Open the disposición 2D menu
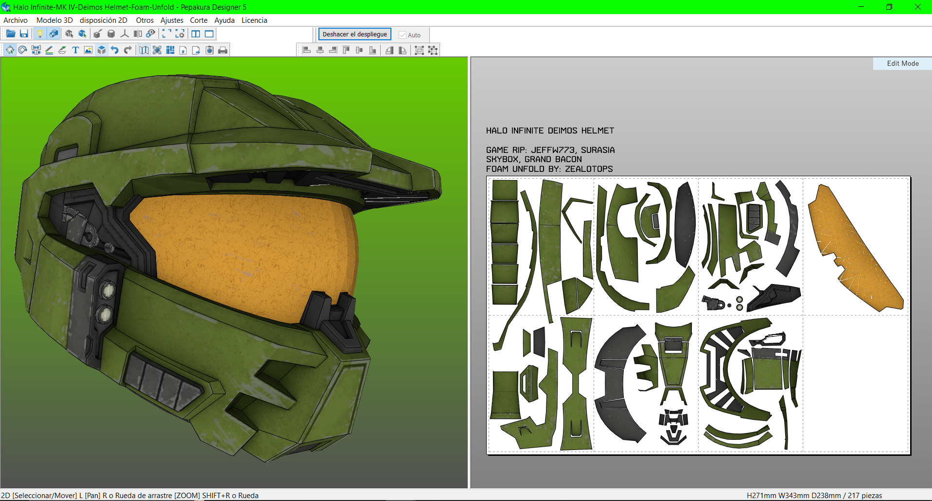932x501 pixels. pos(104,20)
